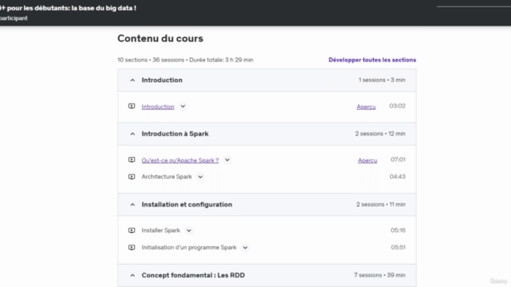This screenshot has height=287, width=511.
Task: Click the Contenu du cours heading
Action: coord(160,38)
